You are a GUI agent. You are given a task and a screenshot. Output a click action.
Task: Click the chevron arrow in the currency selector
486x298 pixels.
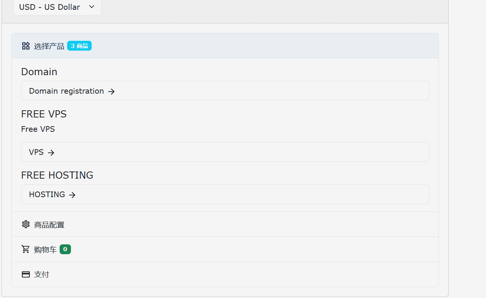(92, 7)
